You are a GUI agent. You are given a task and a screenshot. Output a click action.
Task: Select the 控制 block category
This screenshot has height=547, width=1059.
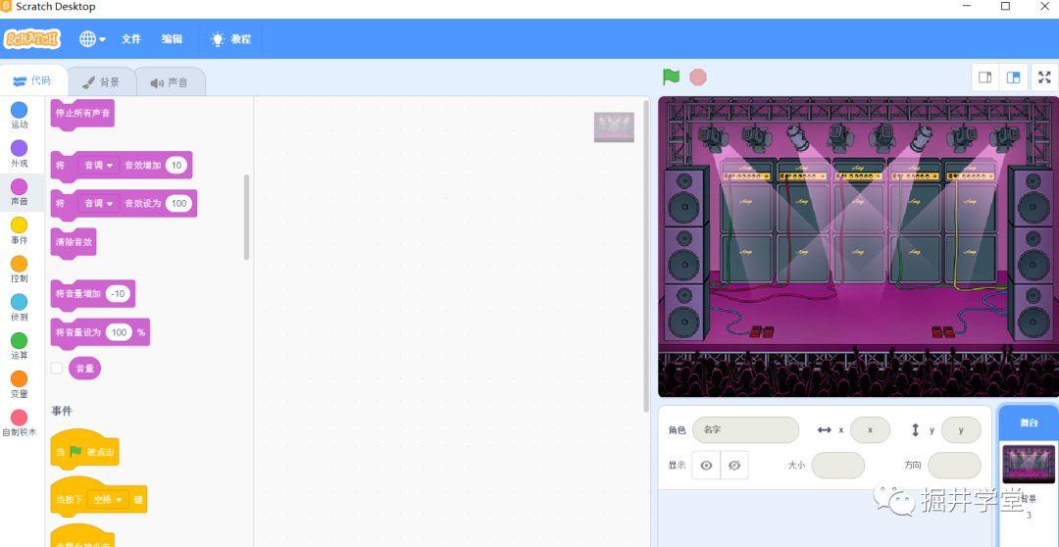pyautogui.click(x=20, y=269)
